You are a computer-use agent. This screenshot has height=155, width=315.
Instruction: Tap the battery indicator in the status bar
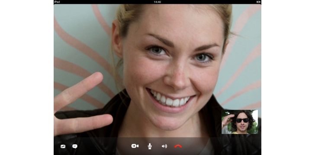[258, 2]
